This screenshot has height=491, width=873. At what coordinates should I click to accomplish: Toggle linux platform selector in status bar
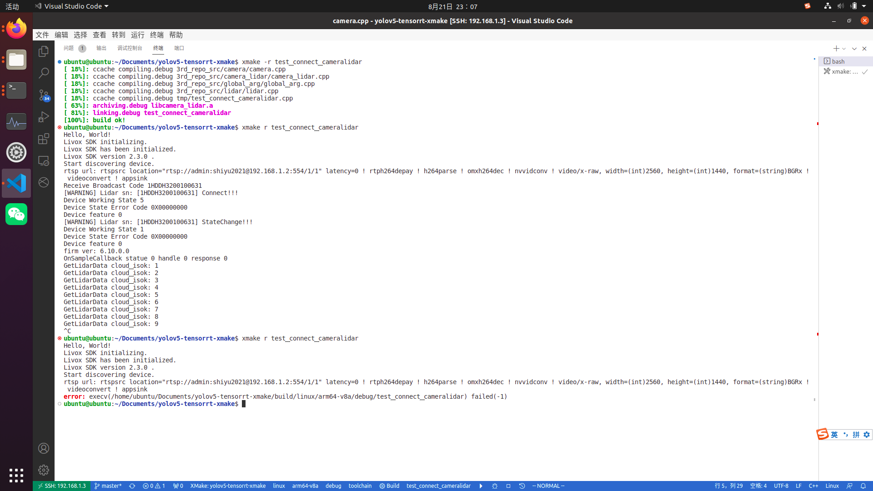[x=279, y=486]
